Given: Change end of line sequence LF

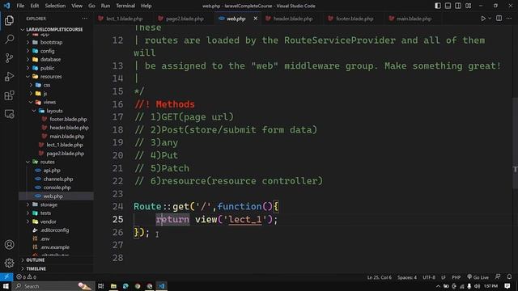Looking at the screenshot, I should tap(444, 277).
